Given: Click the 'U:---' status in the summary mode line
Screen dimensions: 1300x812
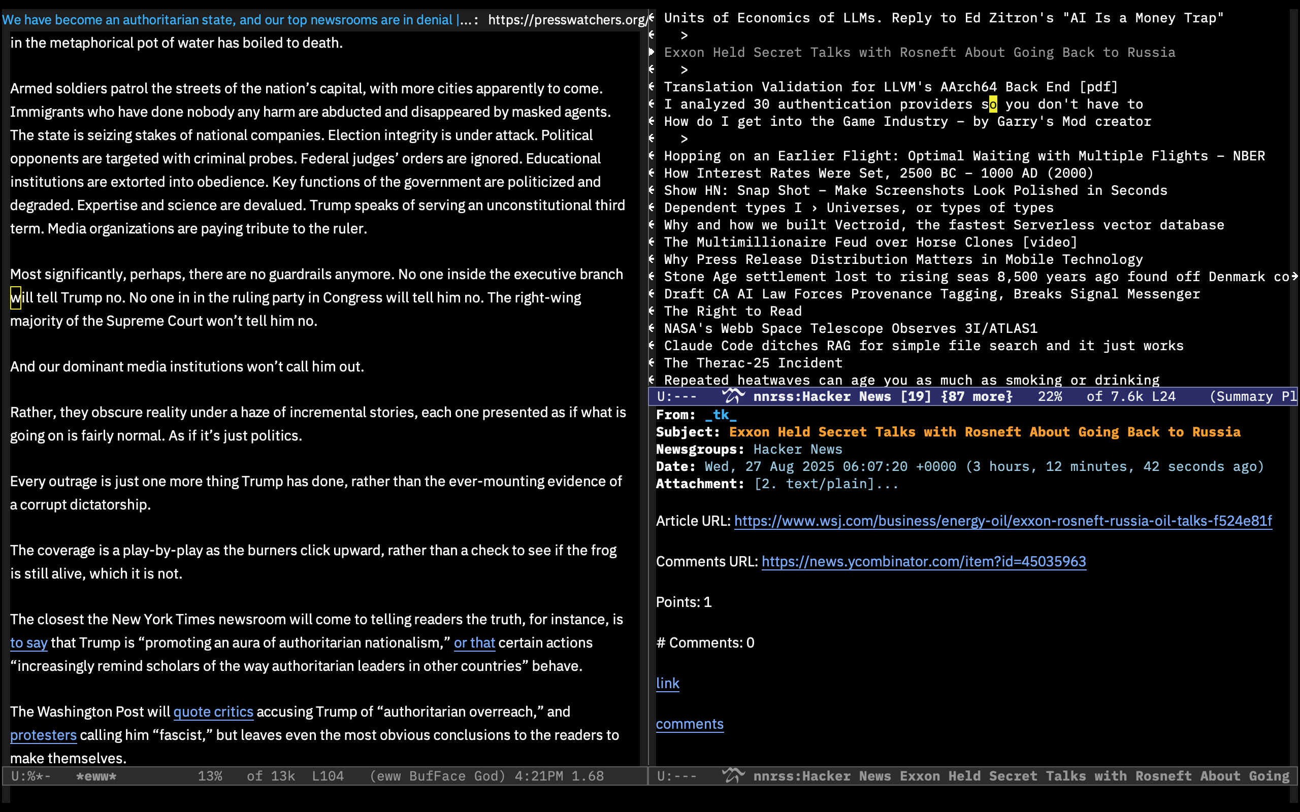Looking at the screenshot, I should pos(677,396).
